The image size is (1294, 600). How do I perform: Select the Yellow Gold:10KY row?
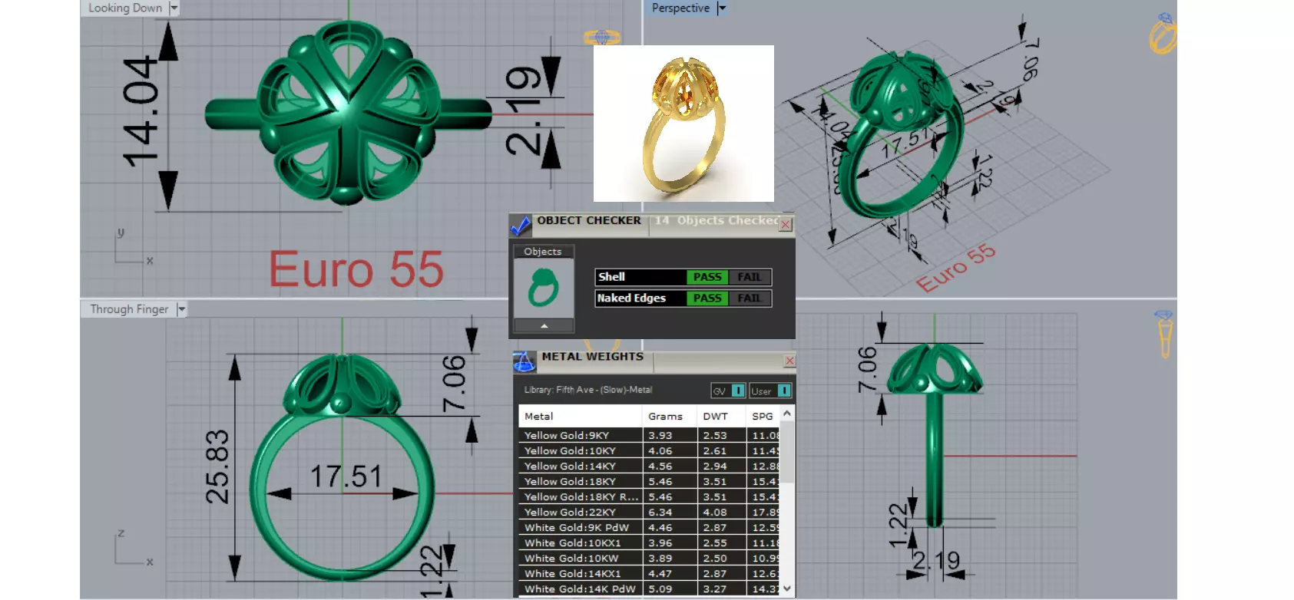tap(650, 450)
